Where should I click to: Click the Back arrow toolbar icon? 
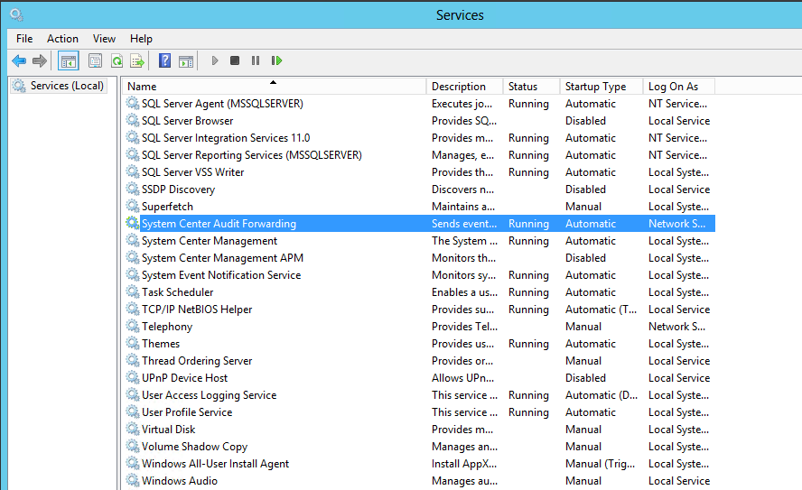pos(19,61)
